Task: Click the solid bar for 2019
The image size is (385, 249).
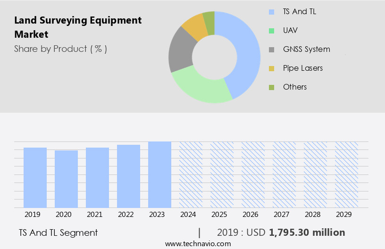Action: [x=35, y=177]
